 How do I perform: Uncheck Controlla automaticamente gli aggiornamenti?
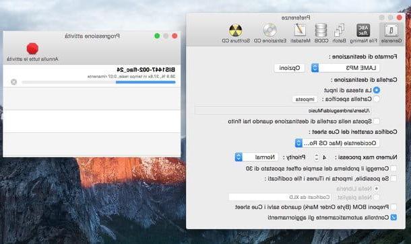[x=393, y=217]
